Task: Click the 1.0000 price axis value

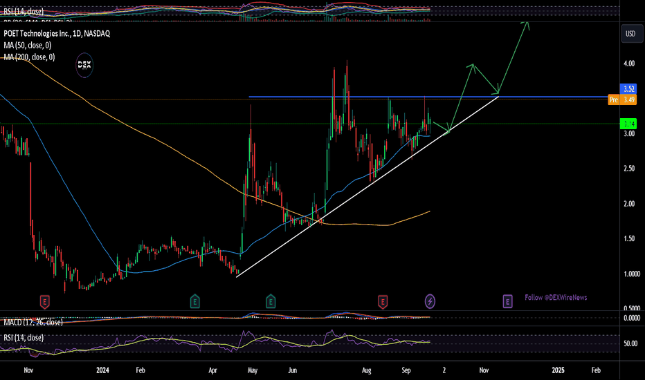Action: (631, 274)
